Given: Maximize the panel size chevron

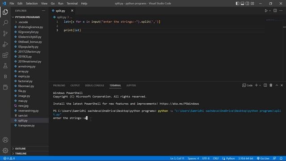Looking at the screenshot, I should click(277, 85).
